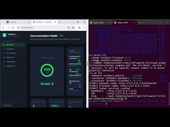Maximize the terminal window
Screen dimensions: 170x127
pos(161,22)
